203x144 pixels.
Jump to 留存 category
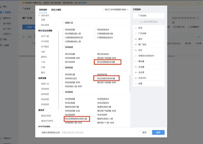43,73
